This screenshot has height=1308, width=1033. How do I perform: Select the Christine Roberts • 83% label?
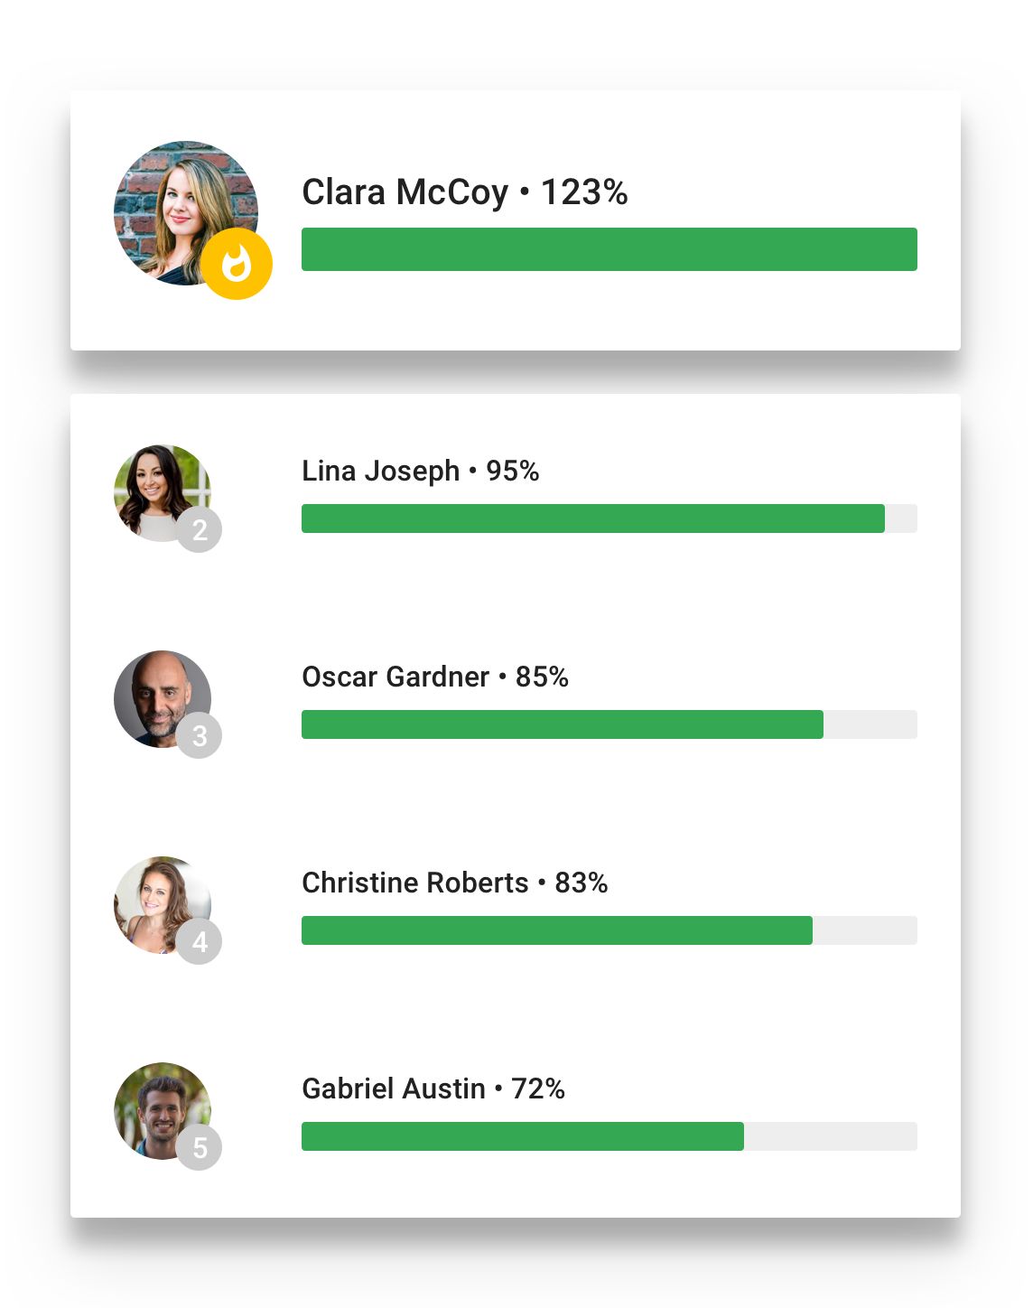[x=454, y=883]
